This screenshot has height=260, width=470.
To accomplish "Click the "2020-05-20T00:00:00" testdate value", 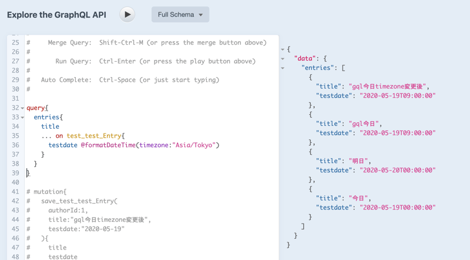I will [x=397, y=170].
